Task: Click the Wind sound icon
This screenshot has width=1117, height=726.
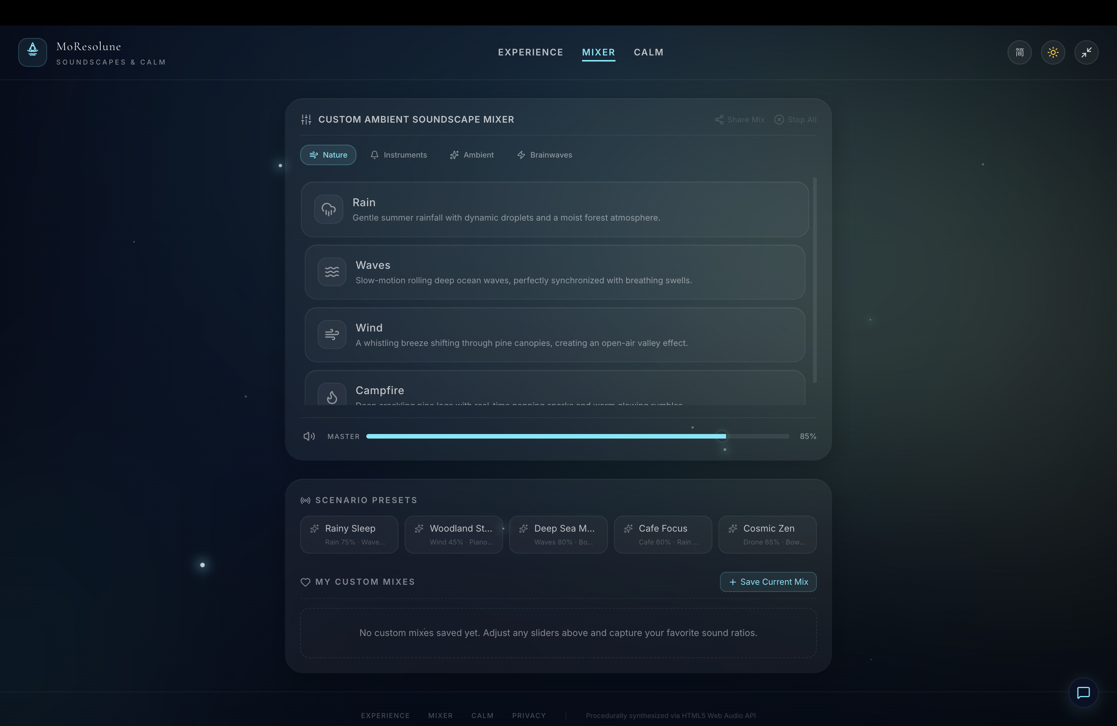Action: point(332,335)
